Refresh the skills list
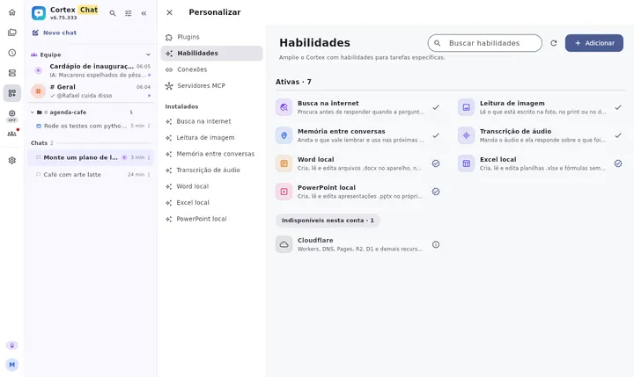This screenshot has width=634, height=377. pos(554,43)
